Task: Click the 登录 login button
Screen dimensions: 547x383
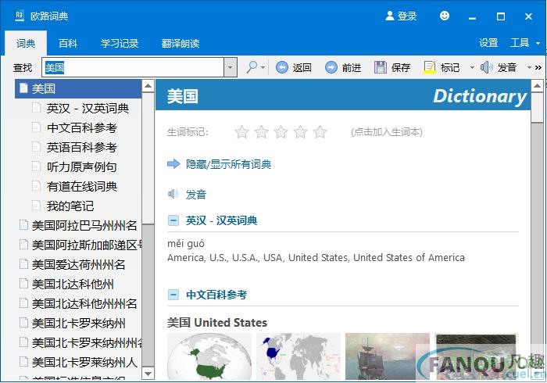Action: [401, 16]
